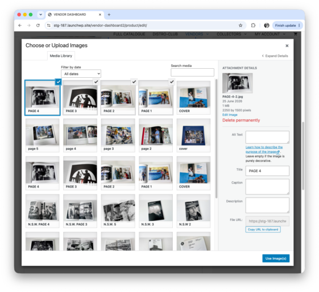319x292 pixels.
Task: Open the tab search chevron button
Action: point(41,15)
